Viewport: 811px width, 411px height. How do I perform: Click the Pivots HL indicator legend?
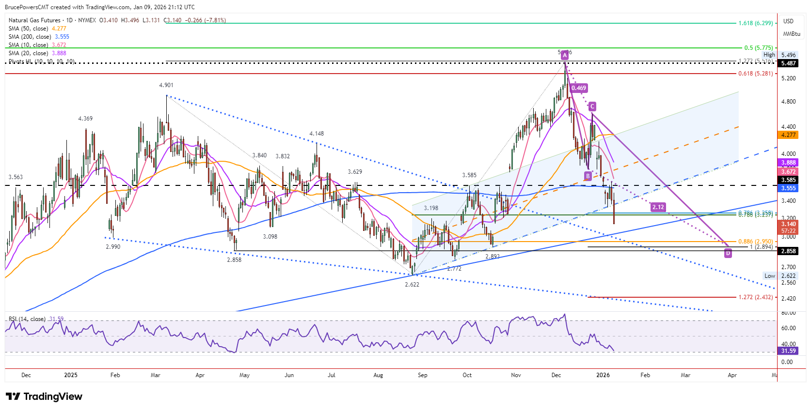(42, 61)
